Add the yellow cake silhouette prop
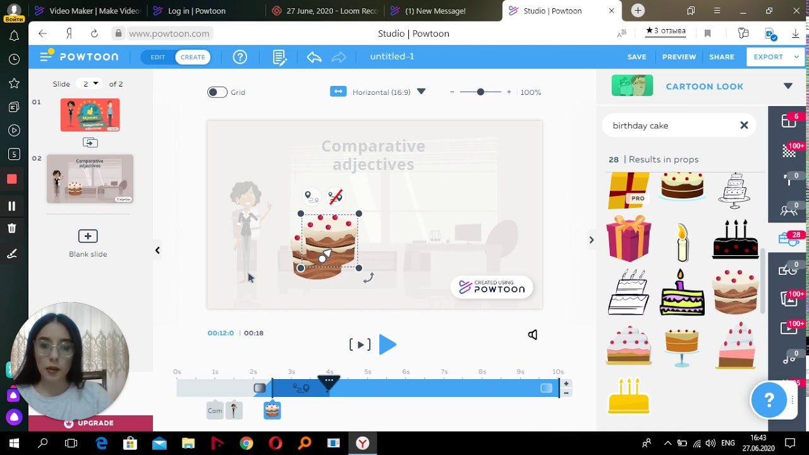This screenshot has height=455, width=809. 629,396
